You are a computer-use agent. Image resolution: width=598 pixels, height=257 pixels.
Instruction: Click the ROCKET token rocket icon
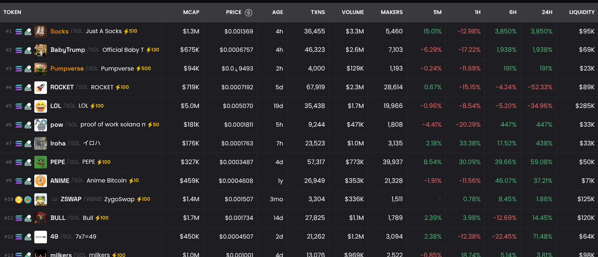pos(40,87)
